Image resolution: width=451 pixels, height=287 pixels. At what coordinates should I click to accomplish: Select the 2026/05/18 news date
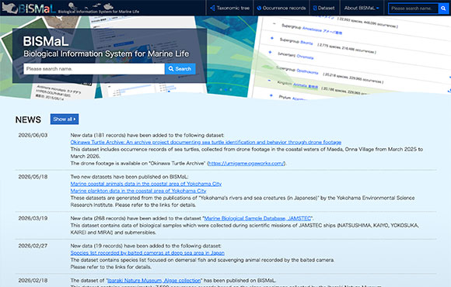[x=33, y=177]
